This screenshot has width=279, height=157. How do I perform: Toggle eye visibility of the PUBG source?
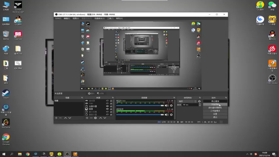pos(107,103)
